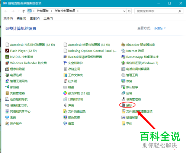Open the 小图标 view mode dropdown
The image size is (186, 153).
click(160, 28)
